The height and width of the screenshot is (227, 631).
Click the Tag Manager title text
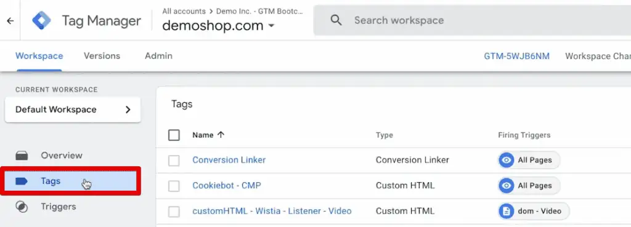point(101,21)
